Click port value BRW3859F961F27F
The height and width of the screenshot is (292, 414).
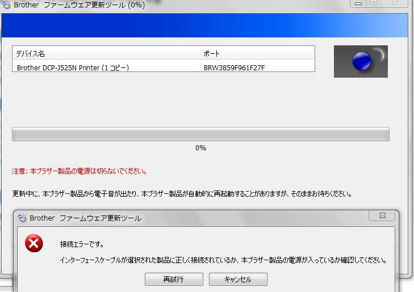pyautogui.click(x=234, y=68)
